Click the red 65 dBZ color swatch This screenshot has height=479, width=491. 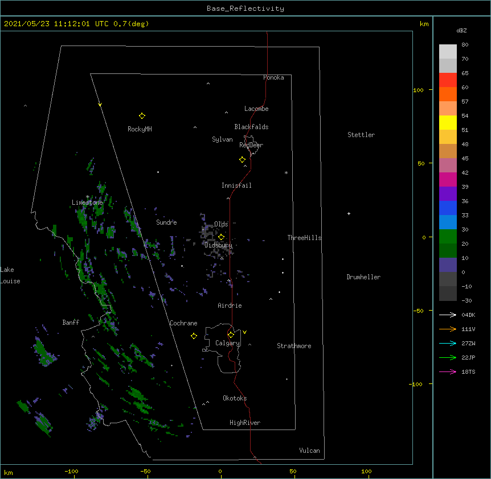point(448,80)
